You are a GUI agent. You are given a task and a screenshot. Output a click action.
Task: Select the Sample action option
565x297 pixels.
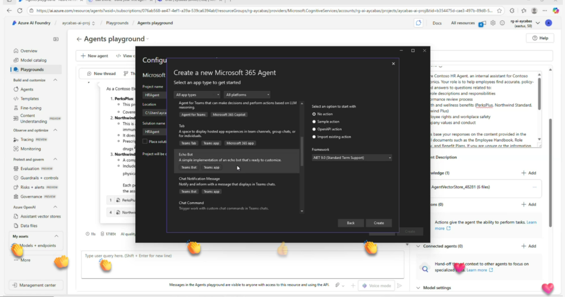tap(314, 121)
